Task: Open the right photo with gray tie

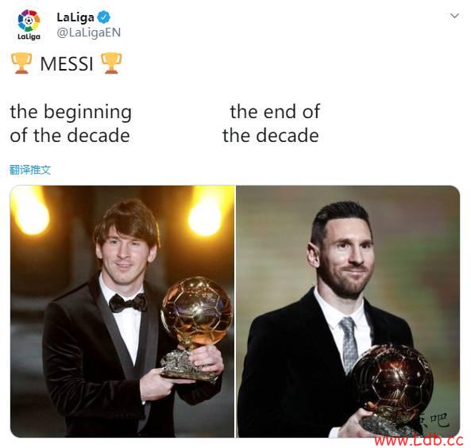Action: click(348, 312)
